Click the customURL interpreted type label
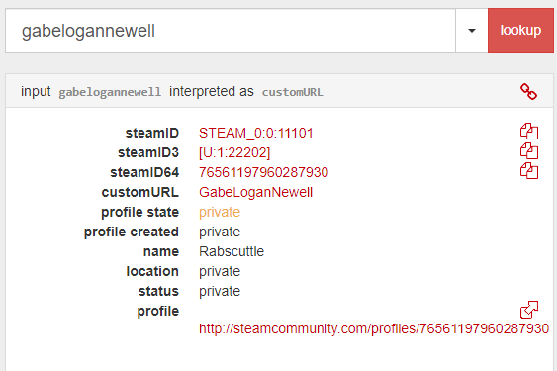 click(293, 92)
